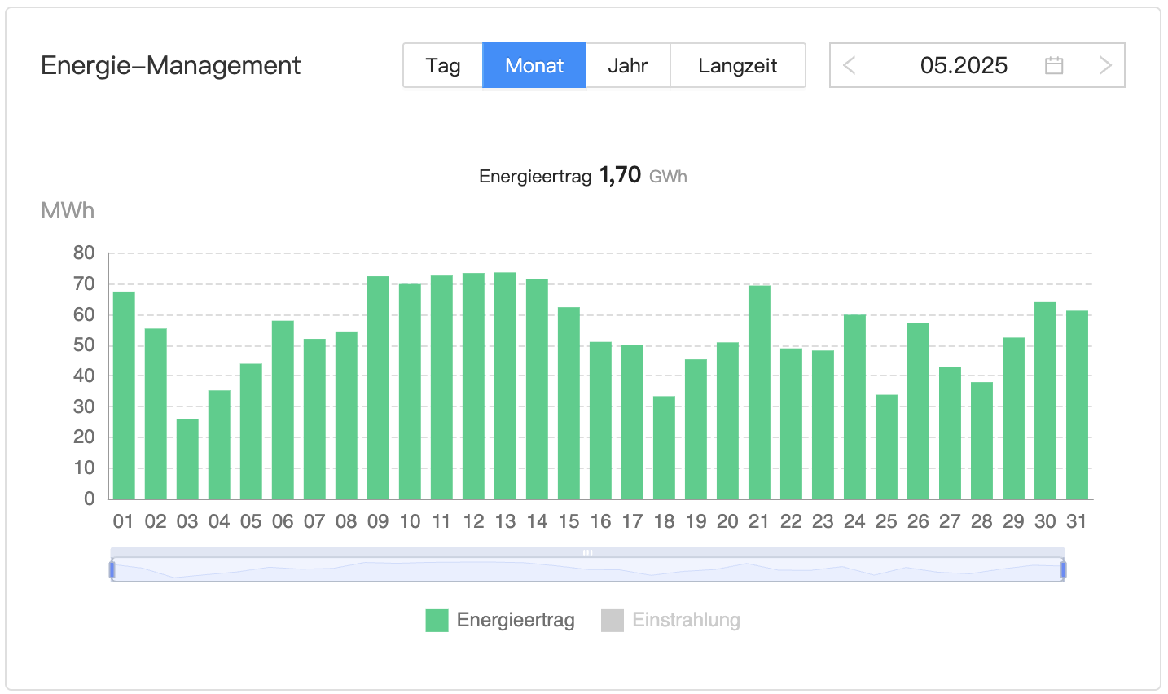
Task: Go to next month arrow
Action: (x=1104, y=65)
